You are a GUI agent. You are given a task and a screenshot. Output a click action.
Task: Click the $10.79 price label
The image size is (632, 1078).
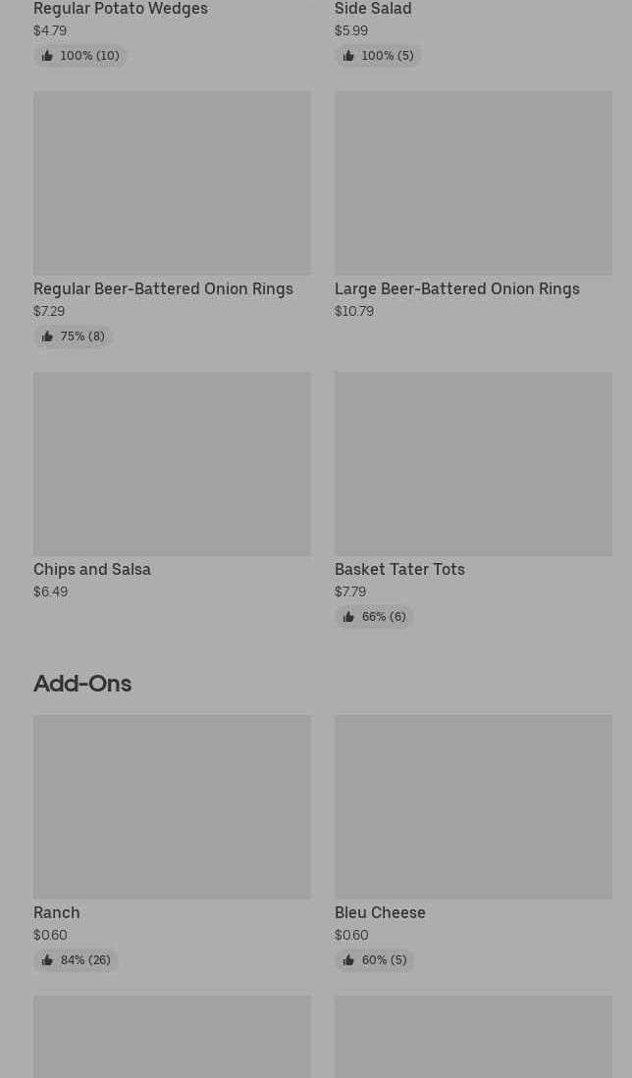point(354,311)
